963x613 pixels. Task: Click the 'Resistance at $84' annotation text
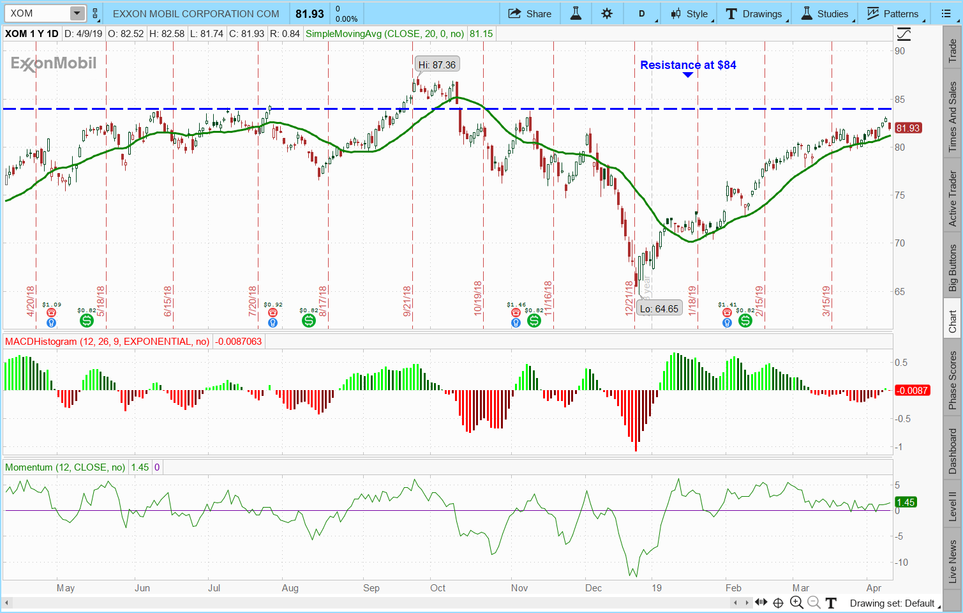tap(688, 65)
